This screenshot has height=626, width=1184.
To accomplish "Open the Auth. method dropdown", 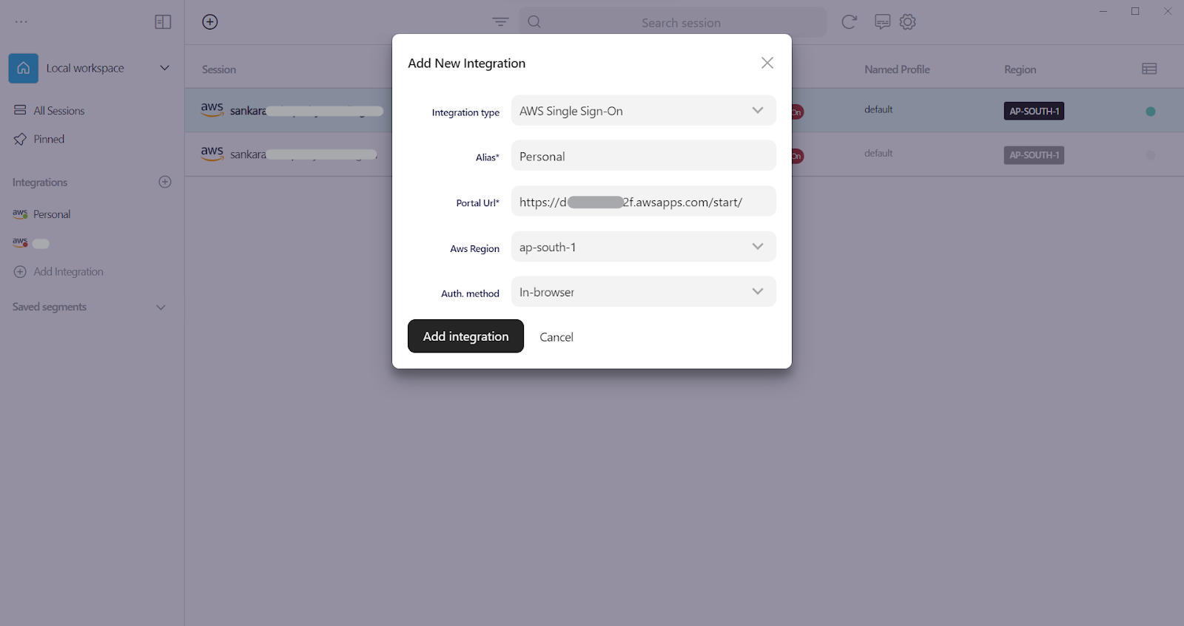I will tap(643, 292).
